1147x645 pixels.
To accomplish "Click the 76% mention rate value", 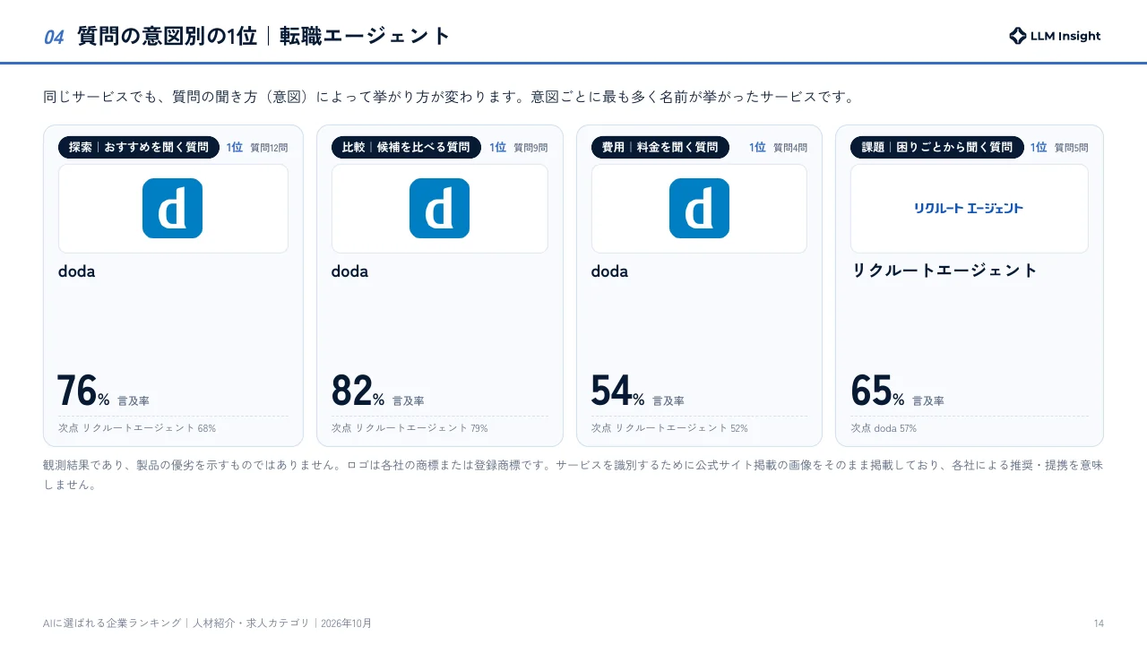I will click(x=83, y=391).
